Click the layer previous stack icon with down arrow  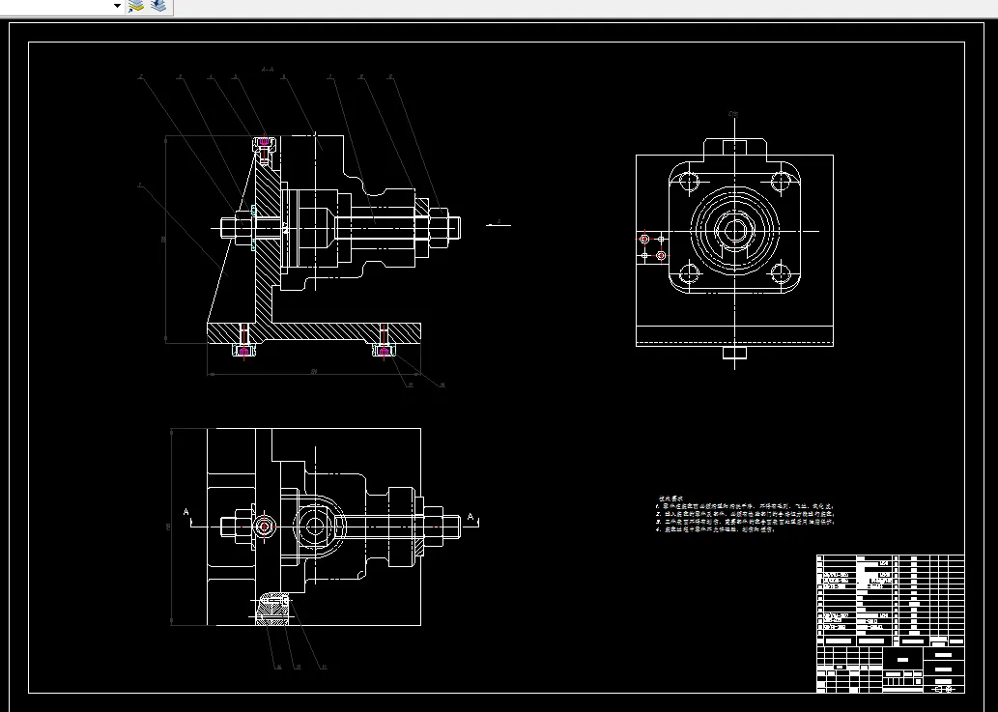click(x=158, y=6)
